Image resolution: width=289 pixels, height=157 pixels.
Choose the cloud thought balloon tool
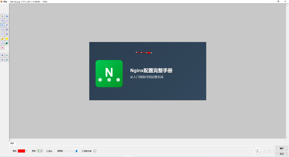click(7, 21)
